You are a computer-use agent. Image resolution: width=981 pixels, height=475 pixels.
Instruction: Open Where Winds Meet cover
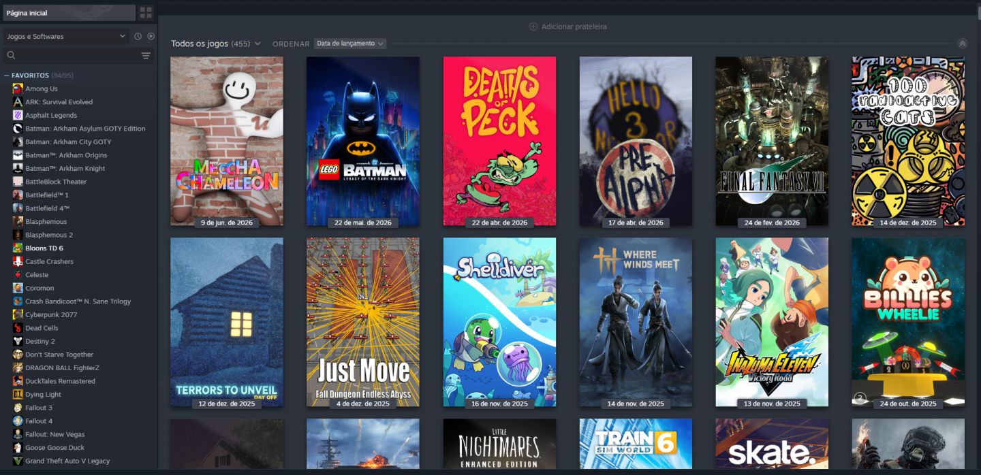(636, 322)
